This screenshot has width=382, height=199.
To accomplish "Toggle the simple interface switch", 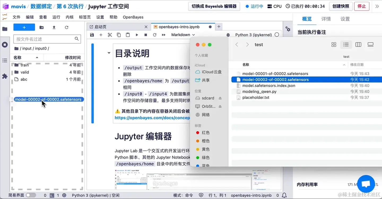I will (x=31, y=195).
